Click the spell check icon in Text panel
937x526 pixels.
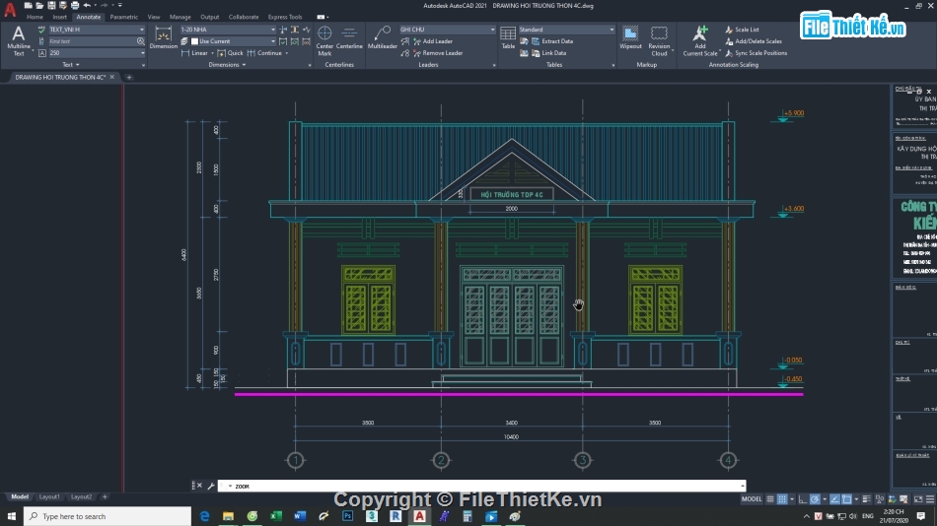point(41,30)
